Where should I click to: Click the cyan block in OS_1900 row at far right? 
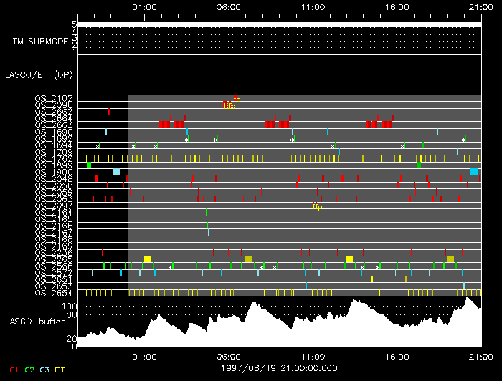(x=473, y=172)
